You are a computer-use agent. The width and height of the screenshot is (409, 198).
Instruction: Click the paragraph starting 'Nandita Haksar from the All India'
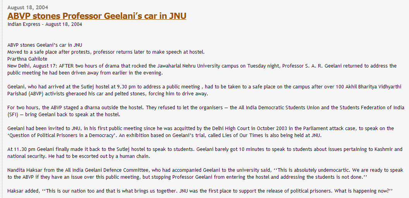coord(205,173)
